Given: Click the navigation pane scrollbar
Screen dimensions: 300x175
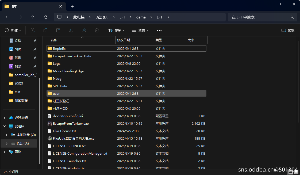Looking at the screenshot, I should coord(40,121).
